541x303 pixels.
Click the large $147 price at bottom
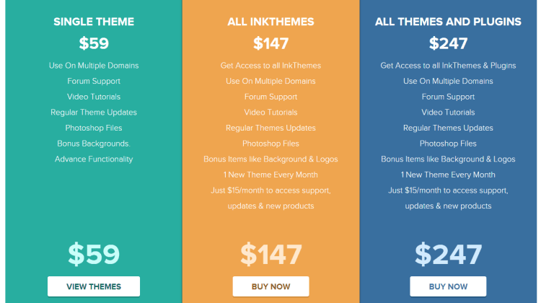point(270,254)
